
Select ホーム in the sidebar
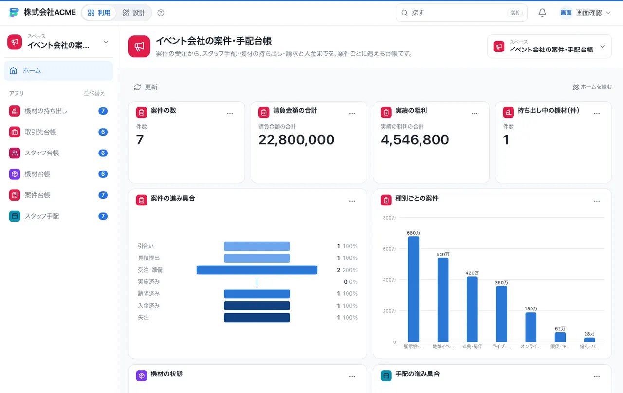click(x=58, y=71)
